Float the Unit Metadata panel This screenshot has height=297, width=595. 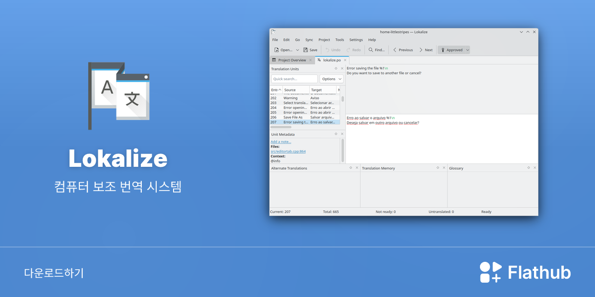[336, 134]
